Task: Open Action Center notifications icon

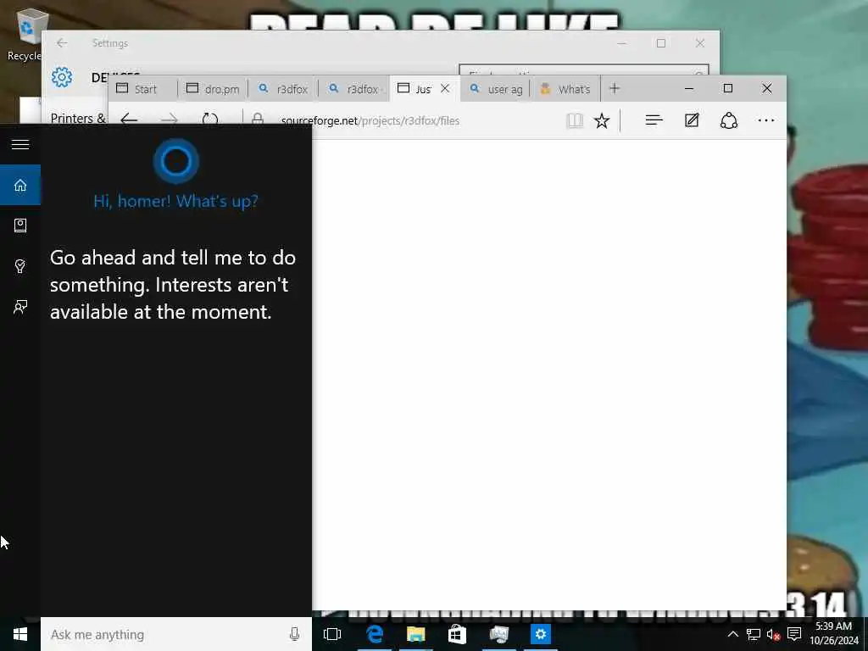Action: click(x=794, y=634)
